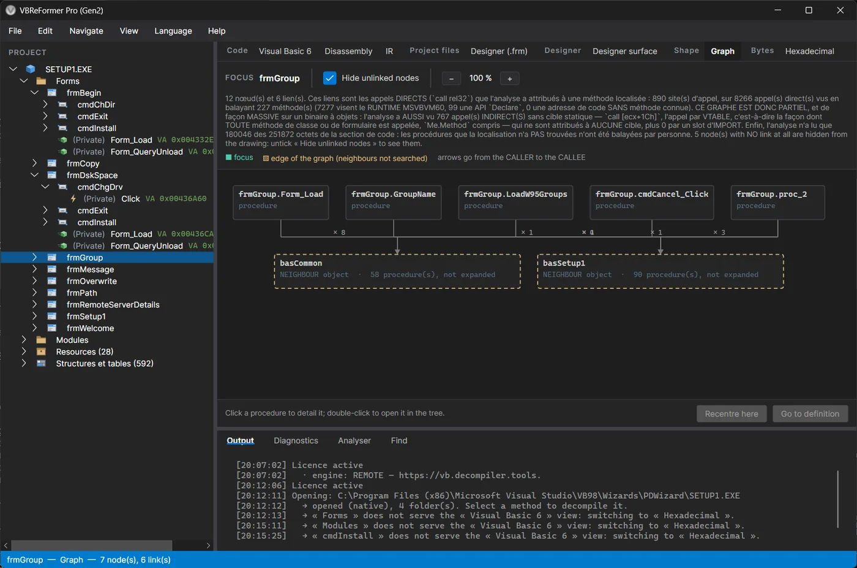Expand the Modules folder

point(24,340)
